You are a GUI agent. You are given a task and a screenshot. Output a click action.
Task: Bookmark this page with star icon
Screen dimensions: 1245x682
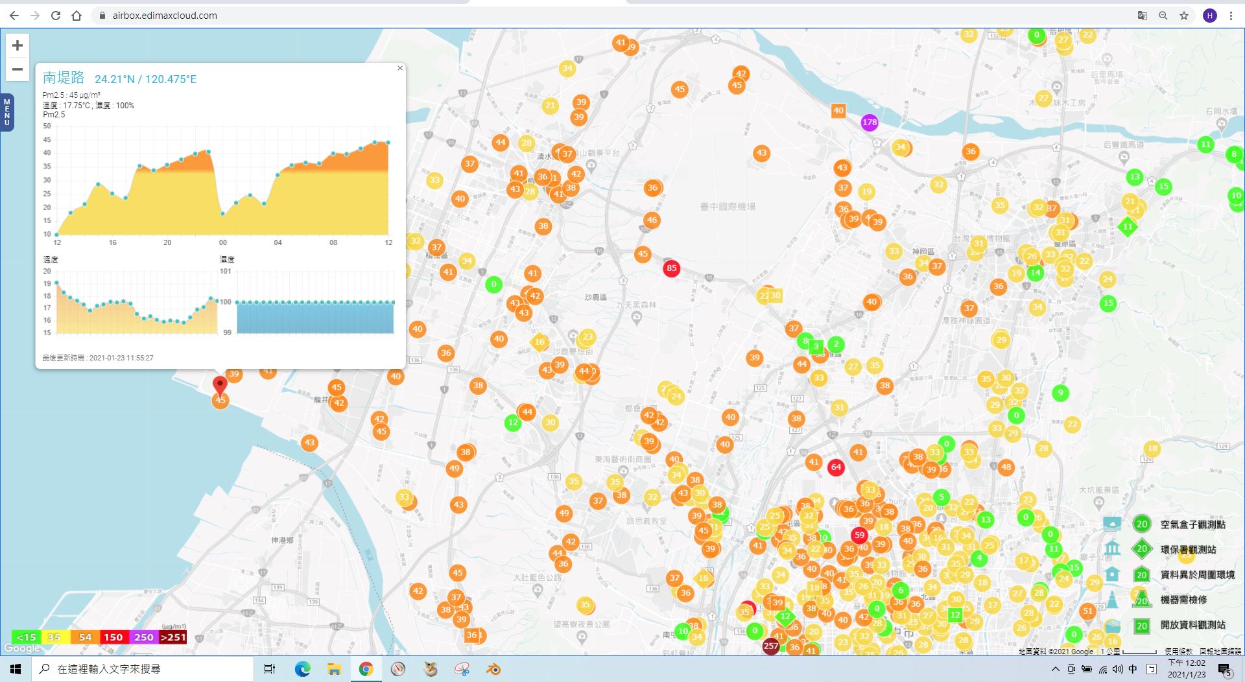pyautogui.click(x=1184, y=16)
